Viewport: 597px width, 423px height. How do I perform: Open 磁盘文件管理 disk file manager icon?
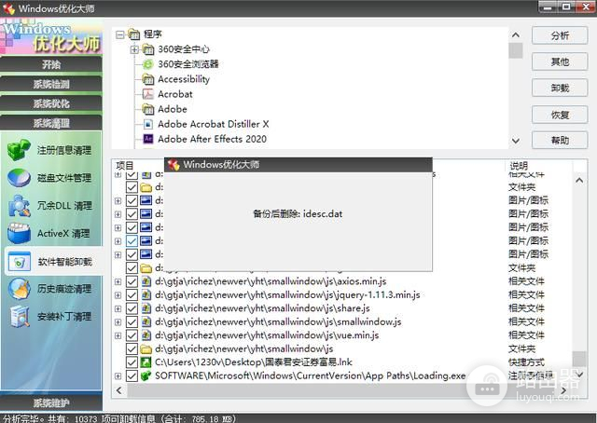pyautogui.click(x=19, y=178)
